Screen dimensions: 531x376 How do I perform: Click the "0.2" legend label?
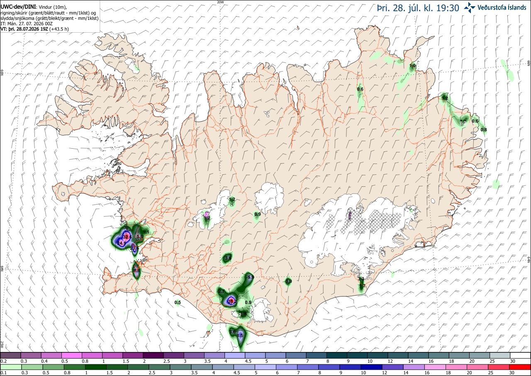[x=3, y=361]
